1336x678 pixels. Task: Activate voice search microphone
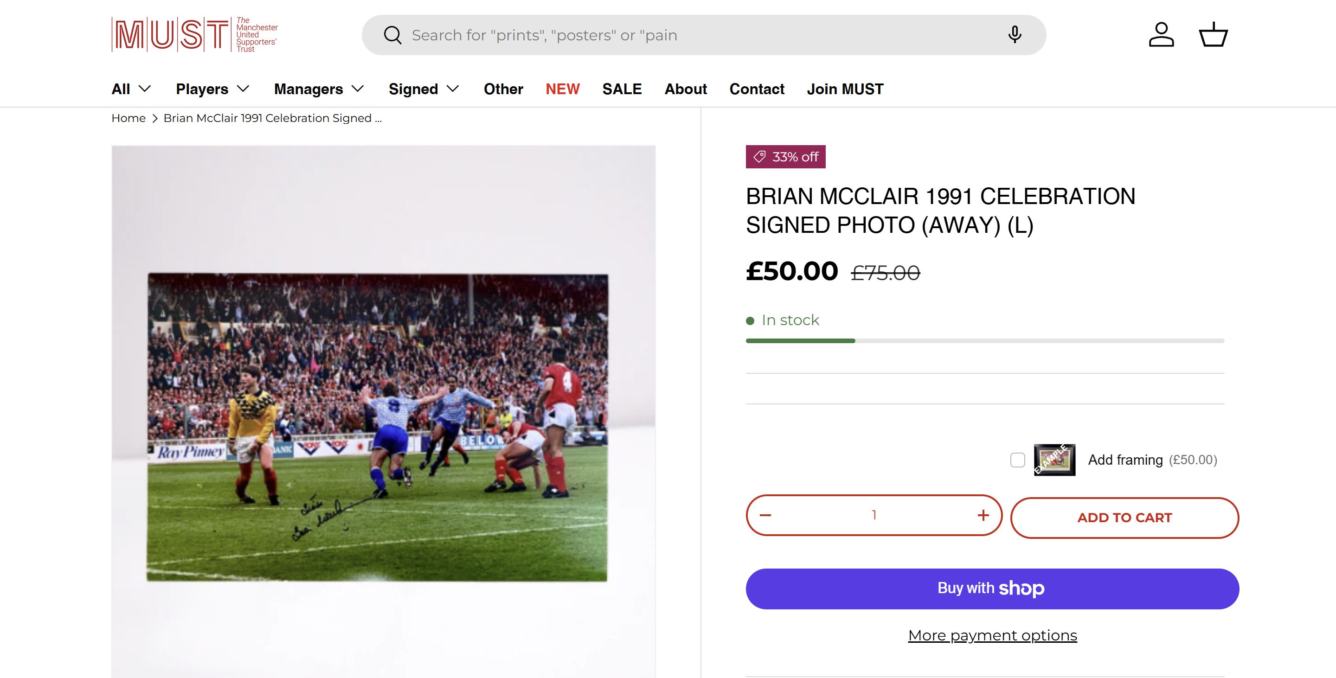pos(1015,35)
